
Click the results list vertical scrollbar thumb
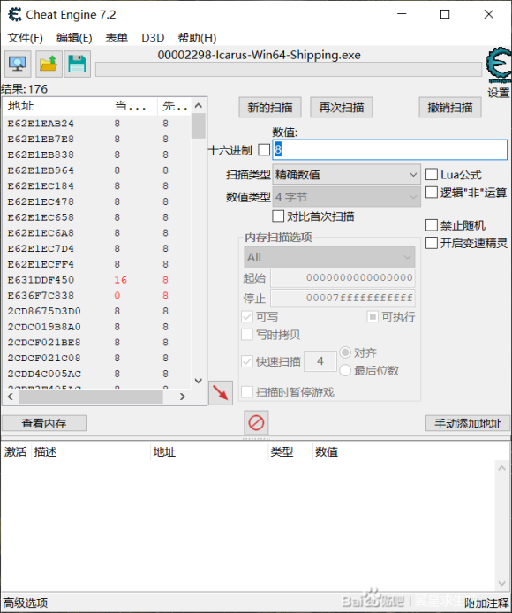coord(198,125)
